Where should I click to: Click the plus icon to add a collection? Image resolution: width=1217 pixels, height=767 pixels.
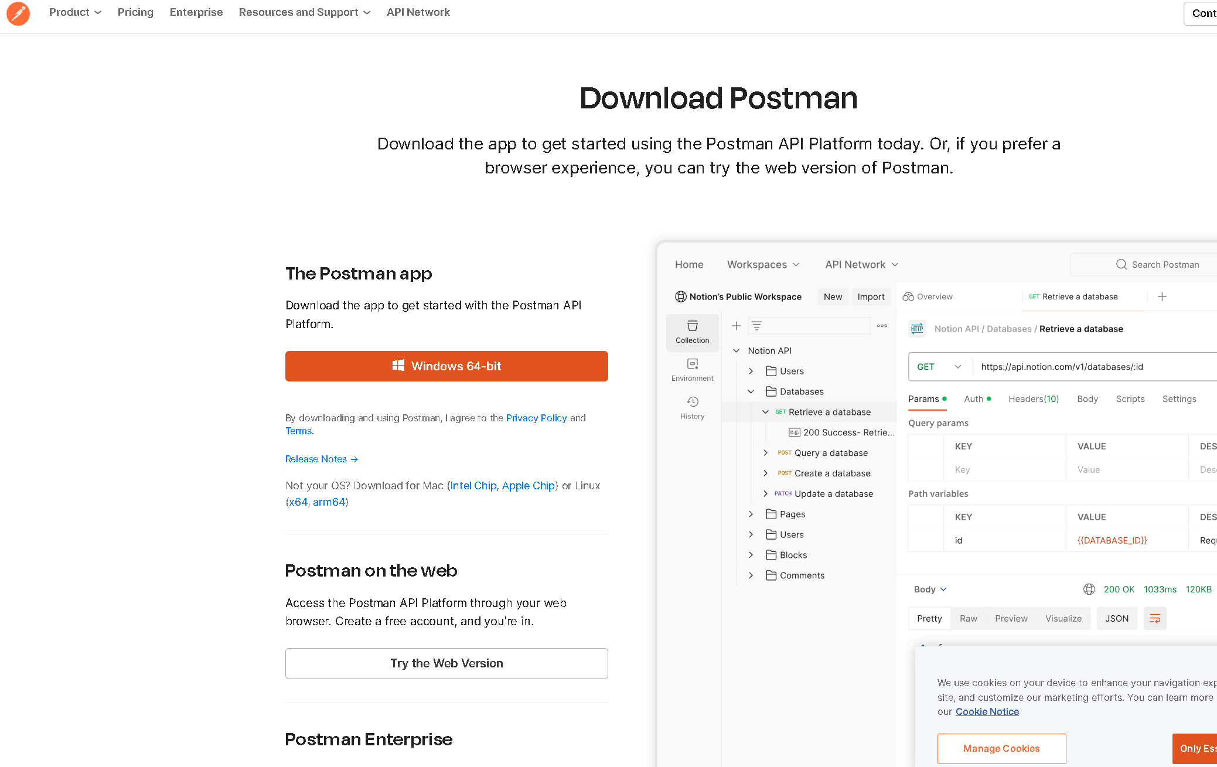(737, 326)
